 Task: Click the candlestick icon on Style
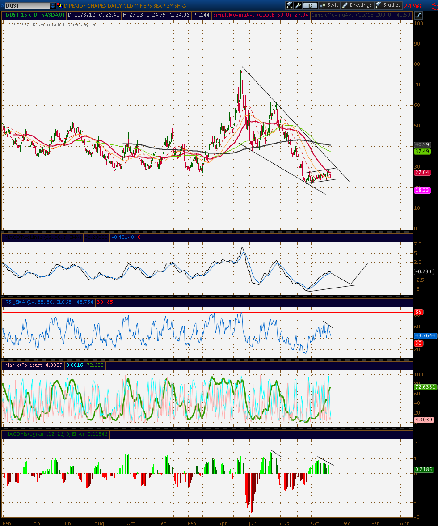(x=322, y=5)
